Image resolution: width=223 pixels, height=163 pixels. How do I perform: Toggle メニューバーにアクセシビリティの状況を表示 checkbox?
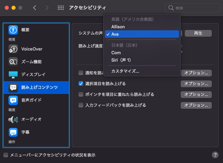pyautogui.click(x=6, y=155)
